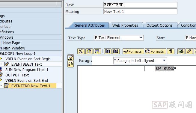Image resolution: width=196 pixels, height=113 pixels.
Task: Select the &W_SUM& field in editor
Action: tap(165, 69)
